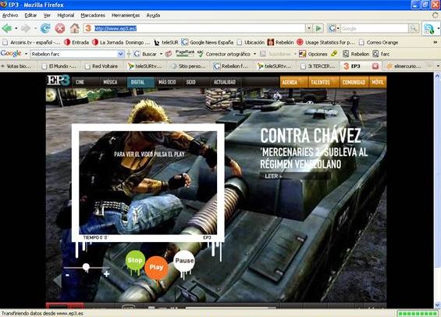Open the Usage Statistics bookmark
The height and width of the screenshot is (317, 441).
[325, 42]
